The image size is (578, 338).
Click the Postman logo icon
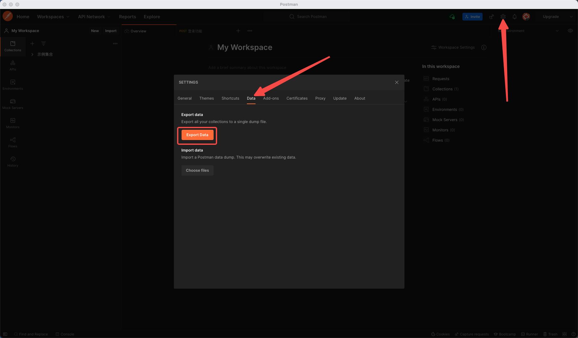click(8, 16)
